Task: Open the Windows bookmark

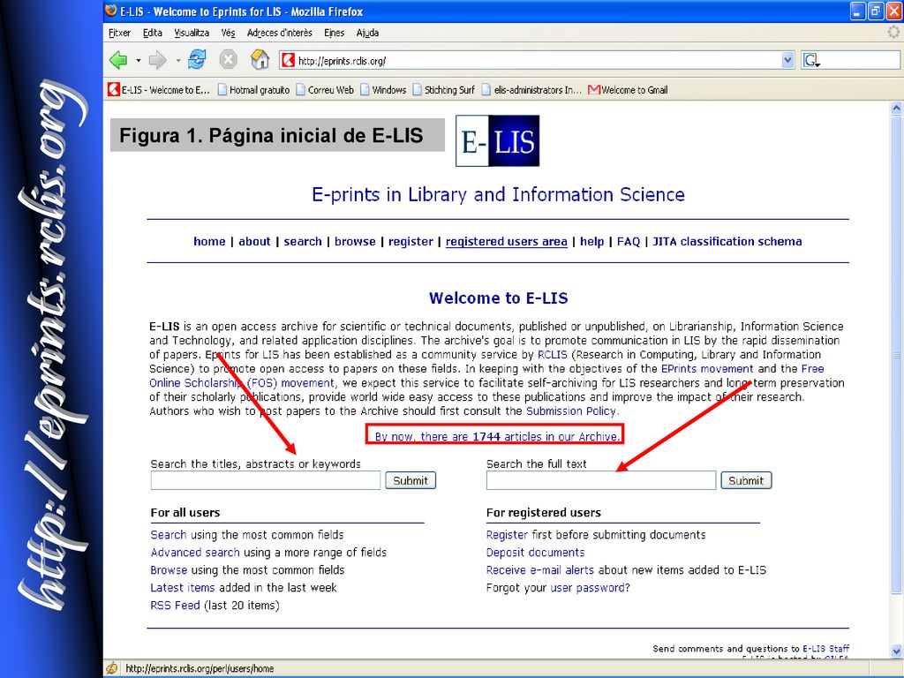Action: coord(383,90)
